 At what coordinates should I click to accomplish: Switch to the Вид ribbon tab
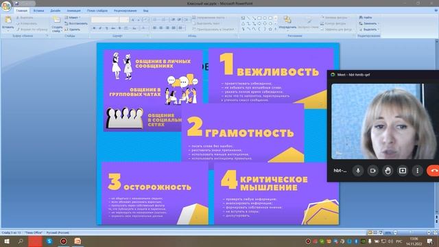145,11
